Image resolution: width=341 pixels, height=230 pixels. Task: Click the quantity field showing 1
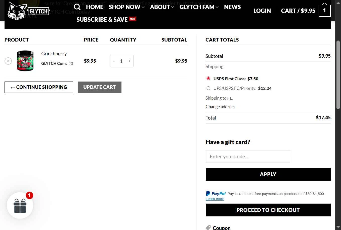(x=121, y=61)
